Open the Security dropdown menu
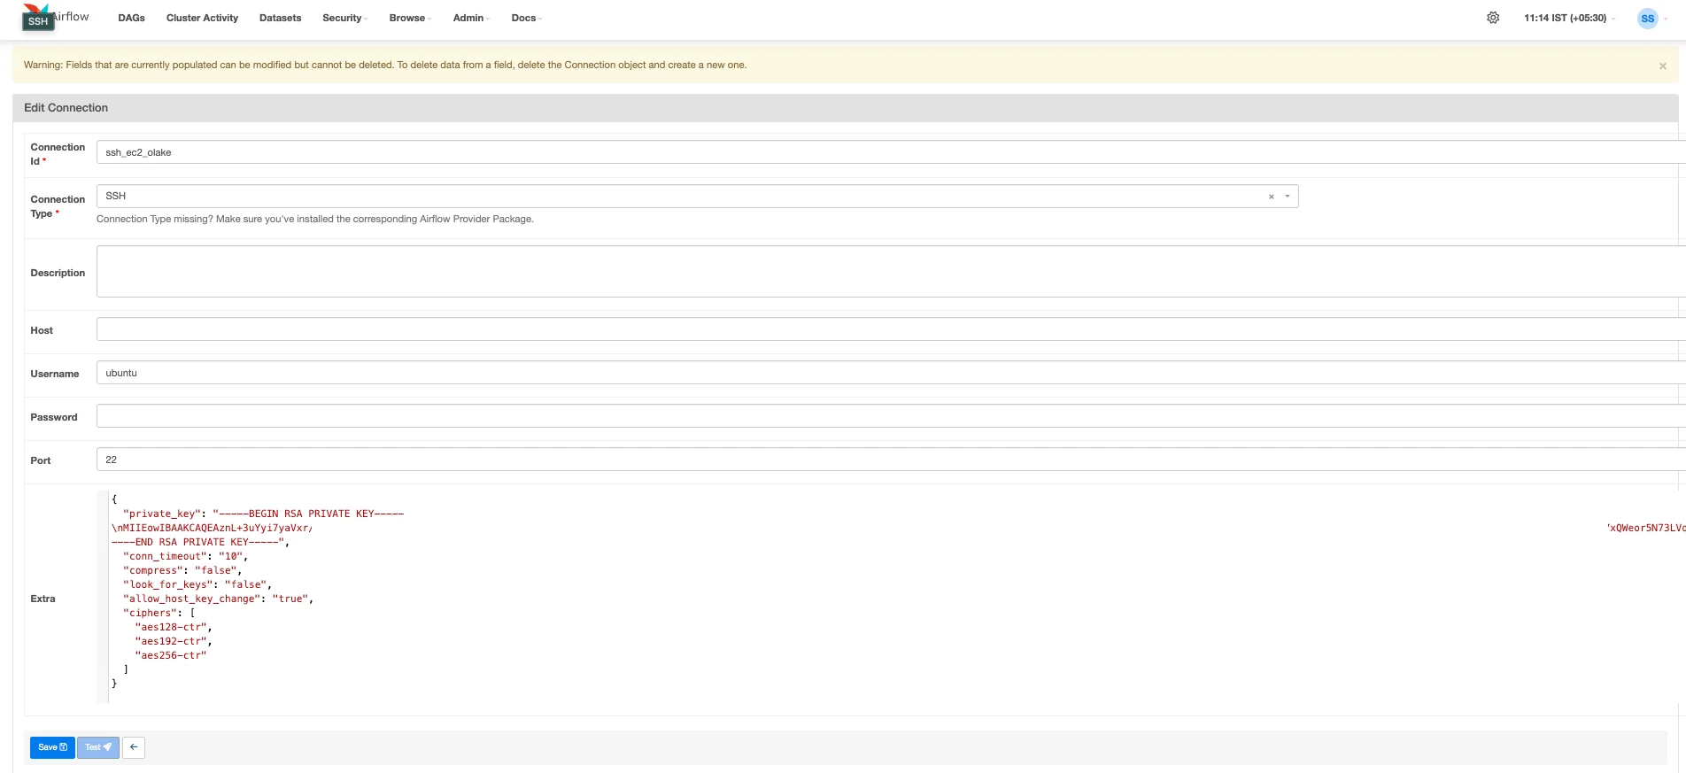1686x773 pixels. click(344, 18)
